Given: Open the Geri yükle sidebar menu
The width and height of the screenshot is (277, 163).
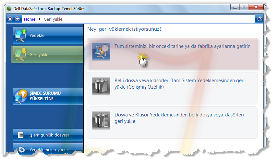Looking at the screenshot, I should click(x=47, y=54).
